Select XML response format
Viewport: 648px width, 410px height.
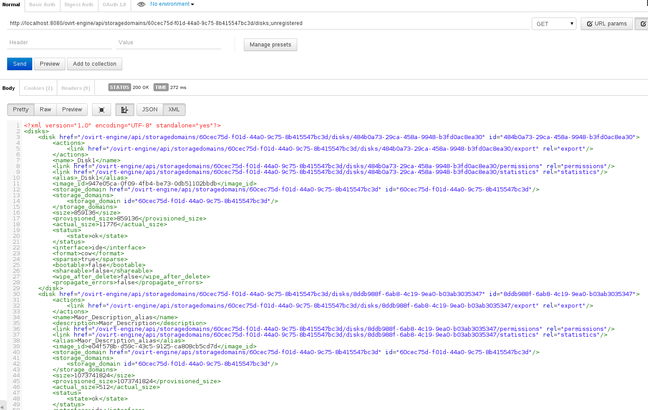(x=174, y=110)
